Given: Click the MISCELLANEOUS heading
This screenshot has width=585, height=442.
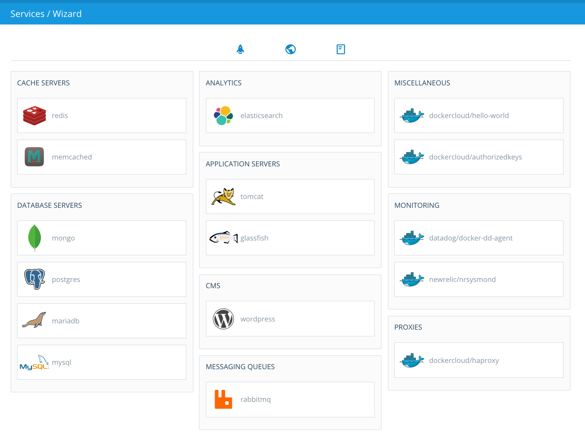Looking at the screenshot, I should click(x=422, y=83).
